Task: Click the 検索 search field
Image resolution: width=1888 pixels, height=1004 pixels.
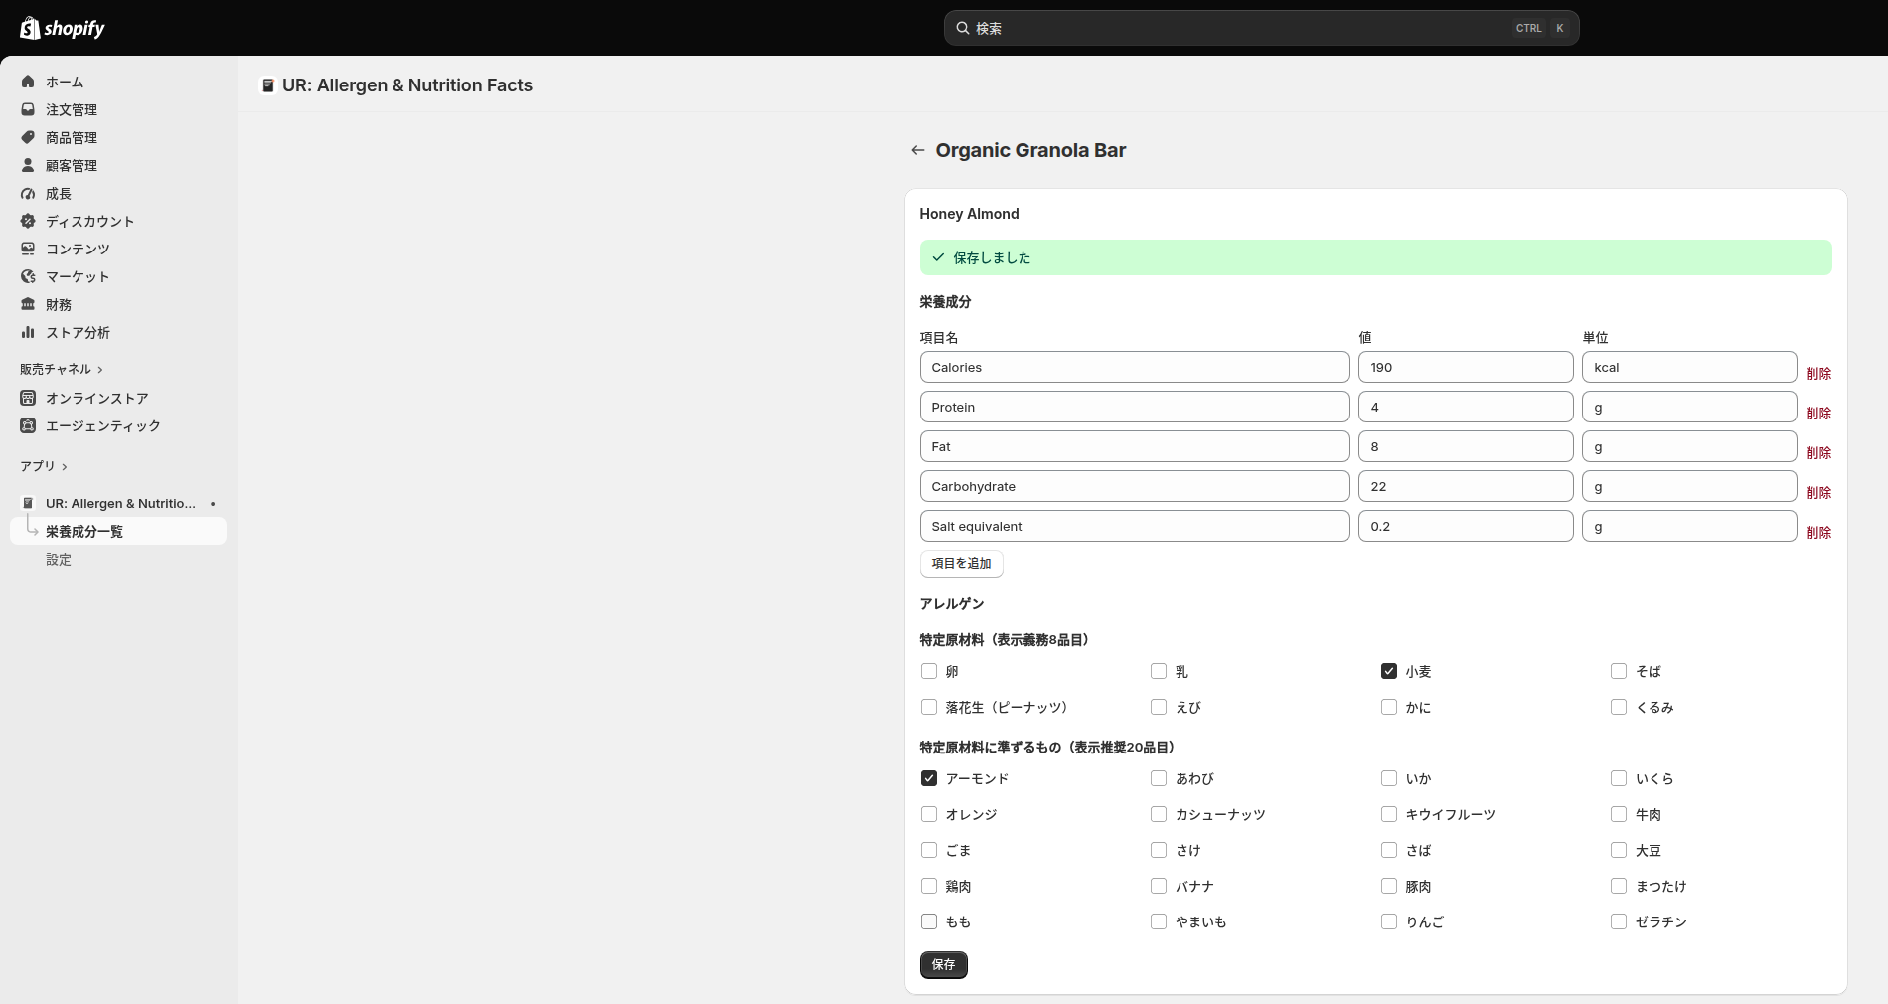Action: pyautogui.click(x=1261, y=28)
